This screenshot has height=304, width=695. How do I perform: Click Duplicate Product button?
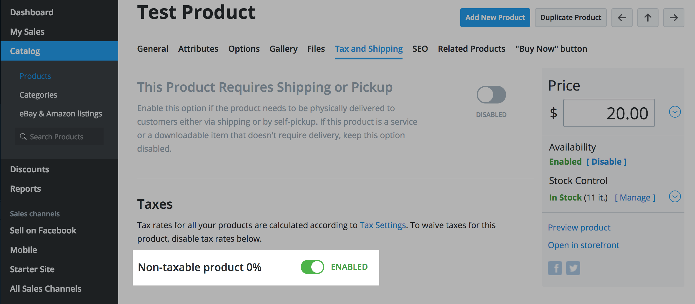571,18
